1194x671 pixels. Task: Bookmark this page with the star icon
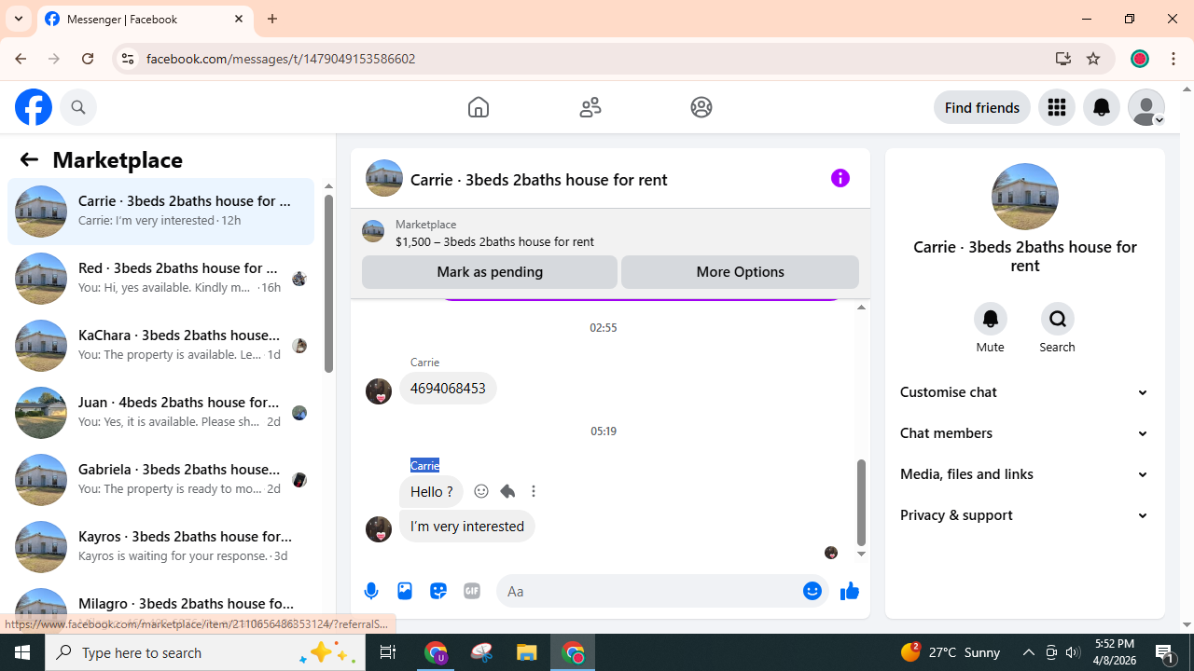[x=1093, y=59]
